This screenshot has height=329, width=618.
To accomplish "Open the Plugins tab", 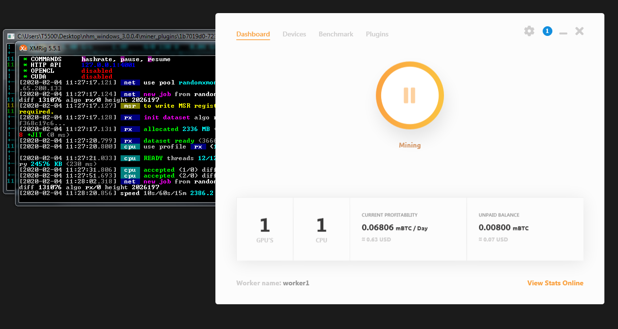I will coord(377,34).
